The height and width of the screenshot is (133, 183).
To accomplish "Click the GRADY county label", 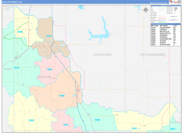I will pos(8,69).
